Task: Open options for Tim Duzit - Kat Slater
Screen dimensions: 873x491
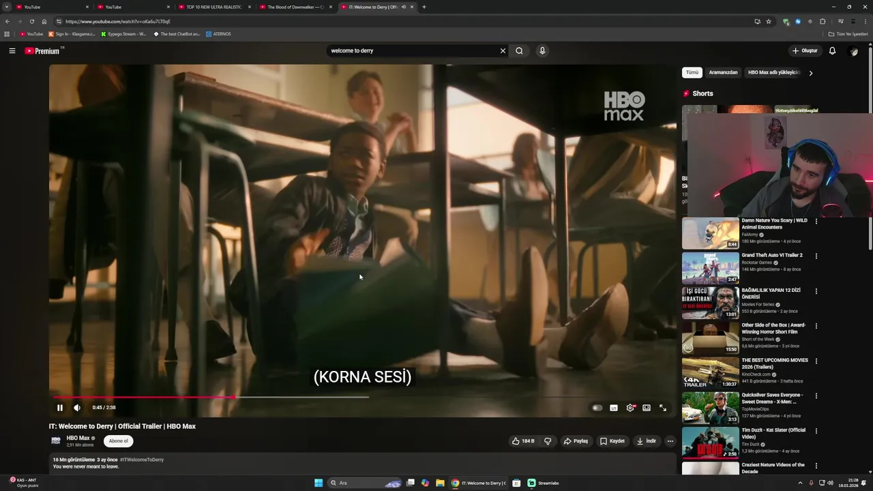Action: [x=816, y=431]
